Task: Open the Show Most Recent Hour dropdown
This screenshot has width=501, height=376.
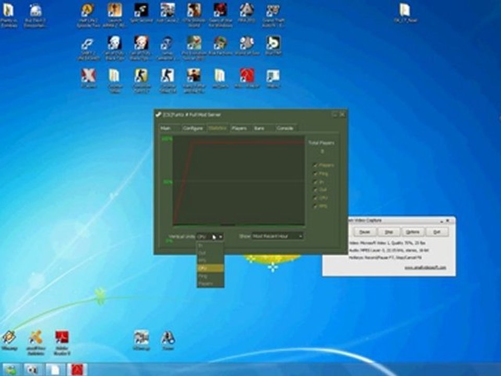Action: [x=277, y=236]
